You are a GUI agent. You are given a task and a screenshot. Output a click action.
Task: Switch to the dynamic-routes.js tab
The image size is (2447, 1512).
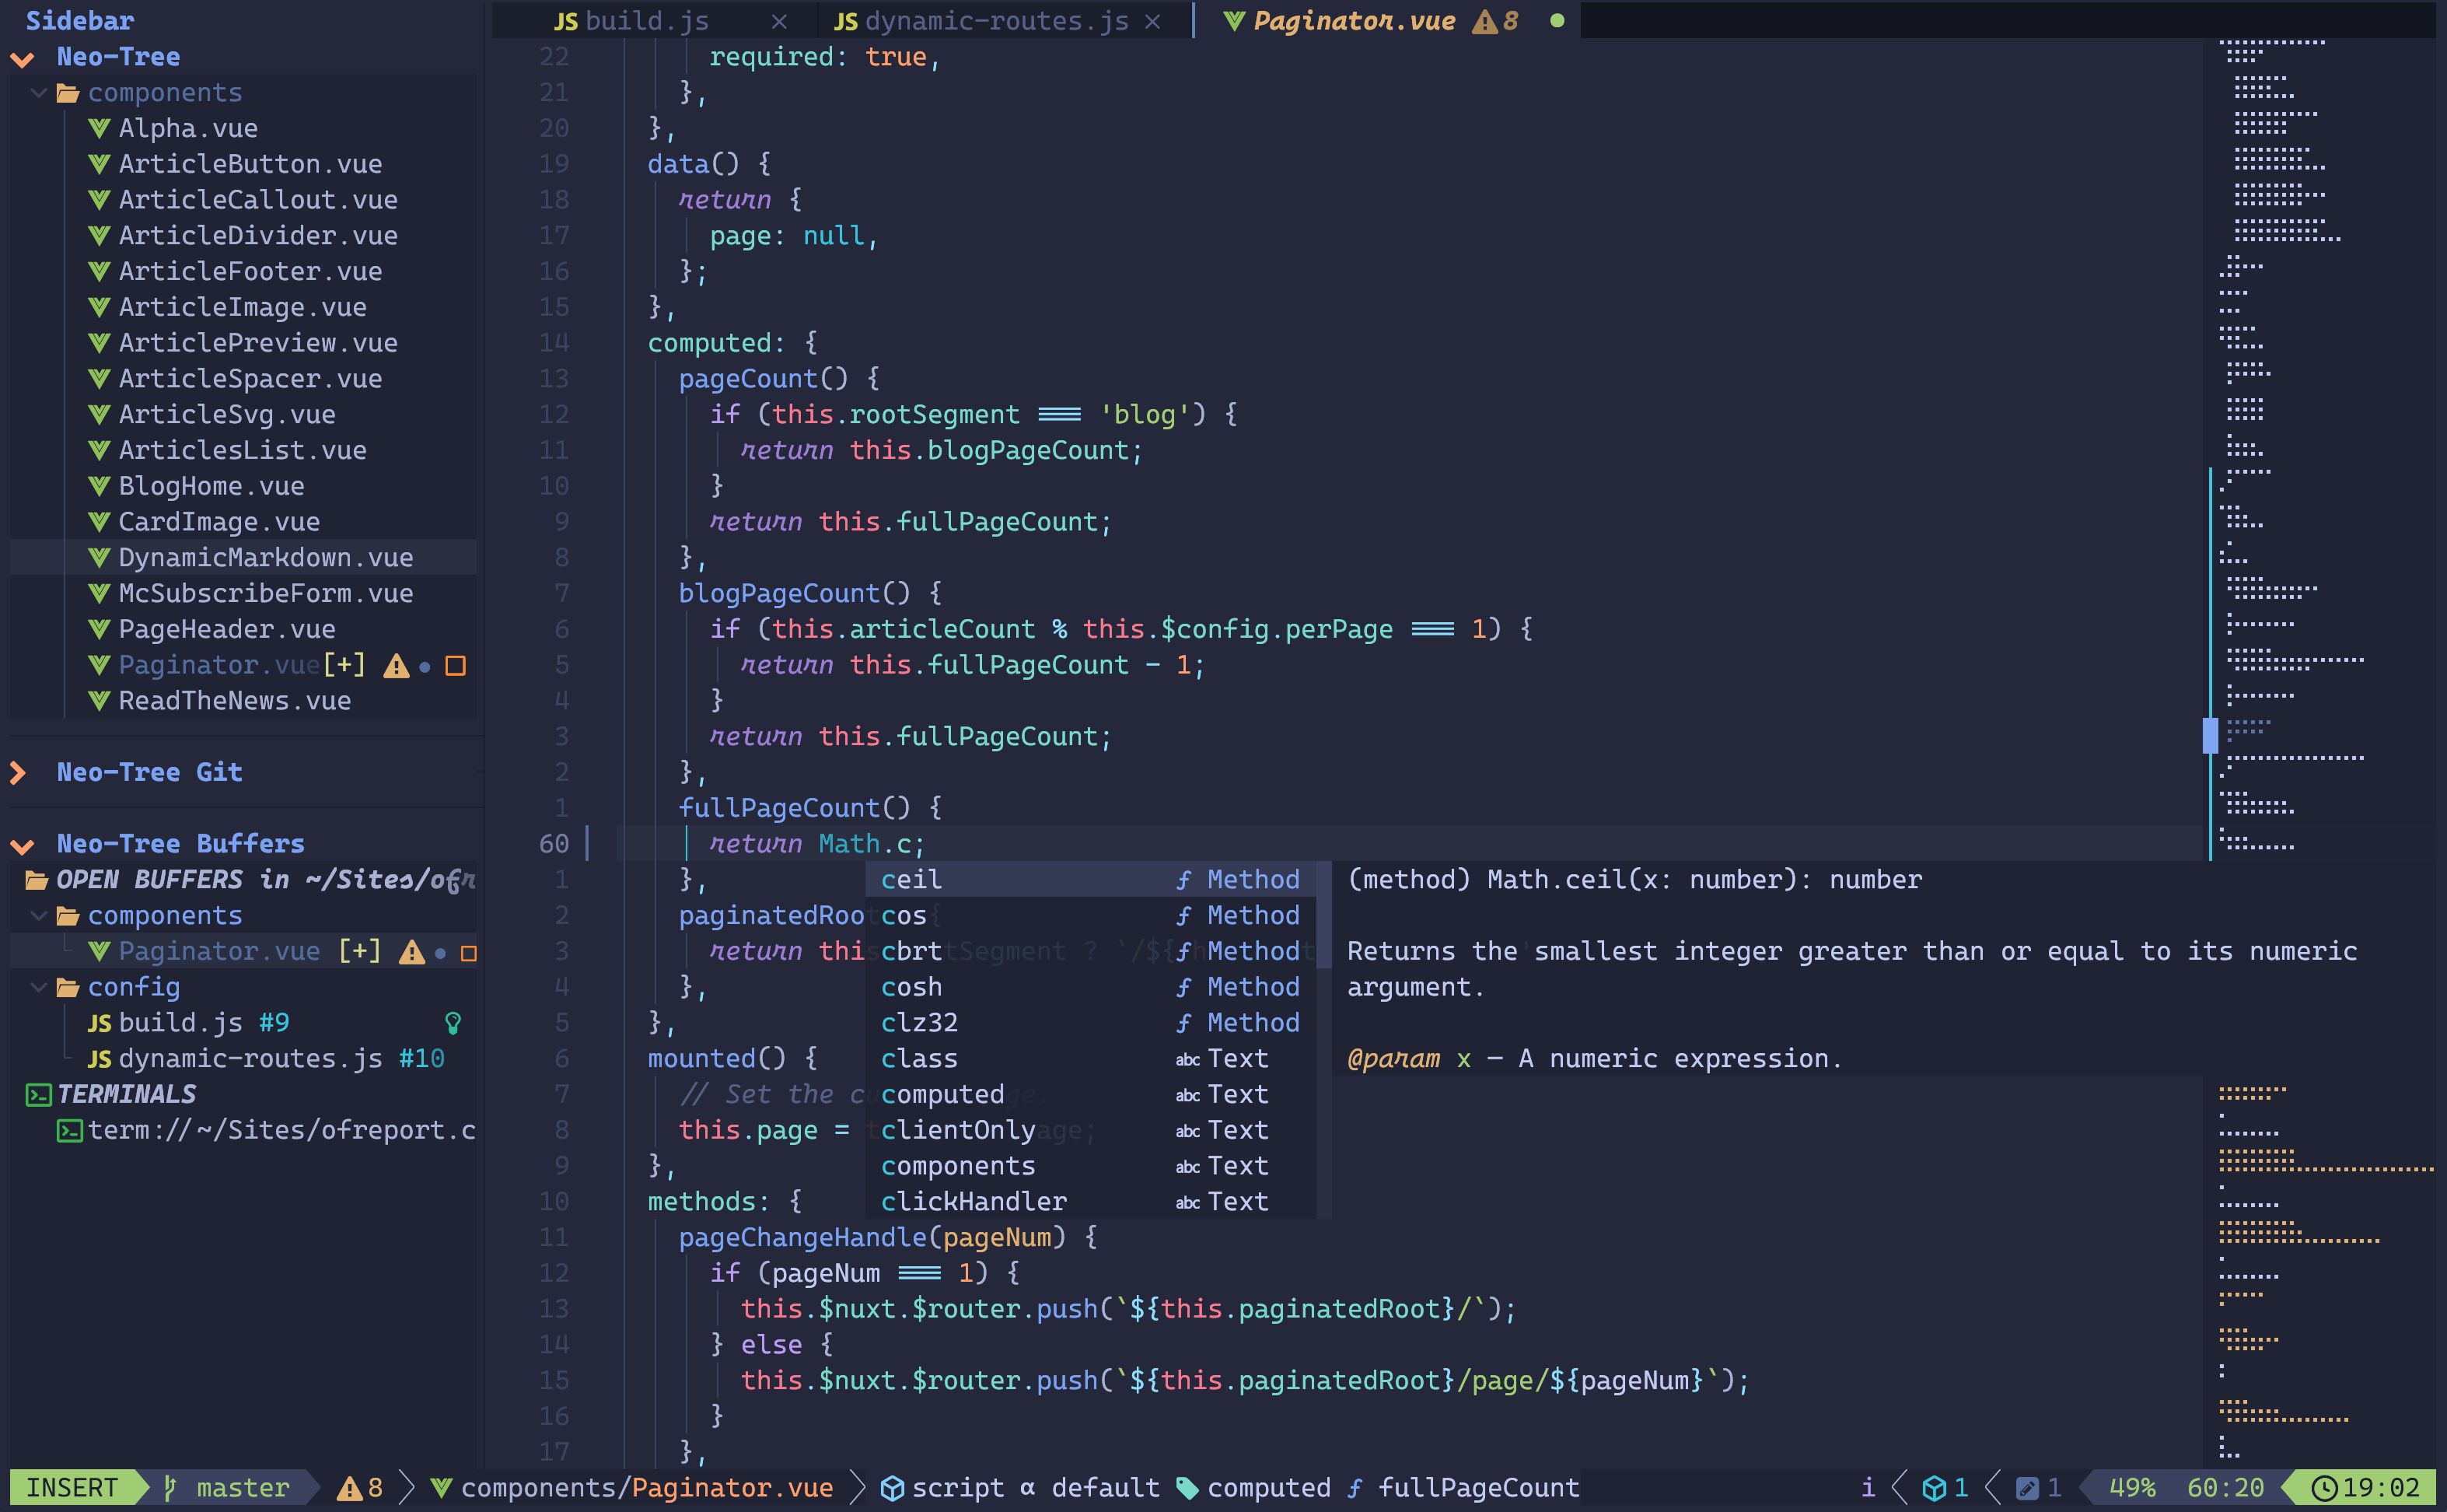click(x=981, y=21)
